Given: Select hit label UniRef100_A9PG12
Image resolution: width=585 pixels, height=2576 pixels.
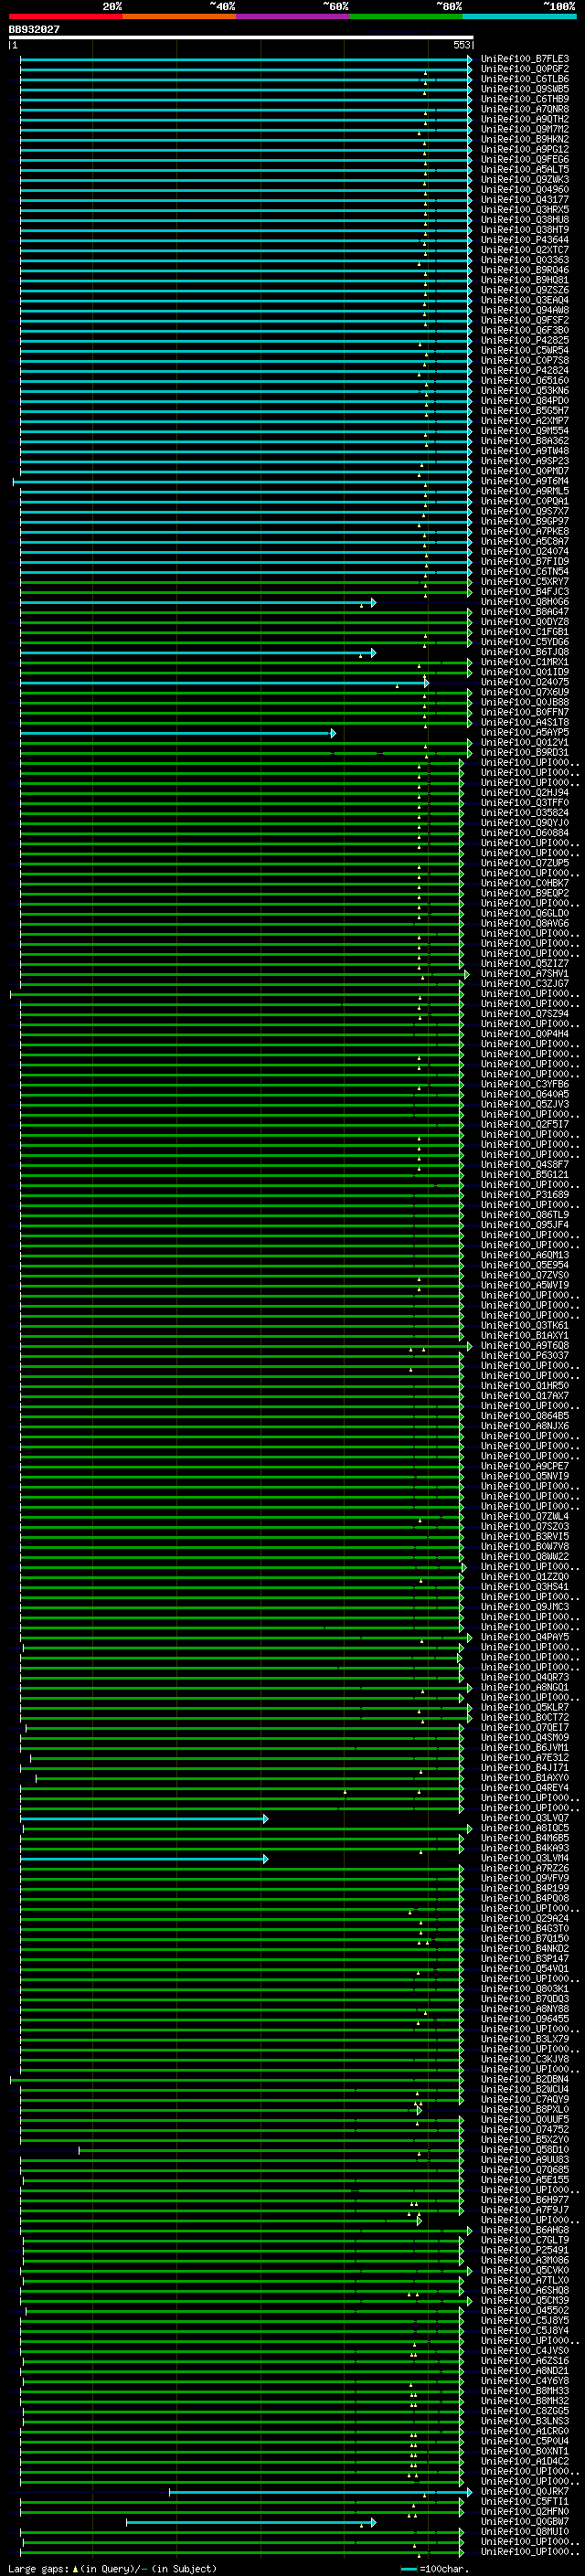Looking at the screenshot, I should (525, 149).
